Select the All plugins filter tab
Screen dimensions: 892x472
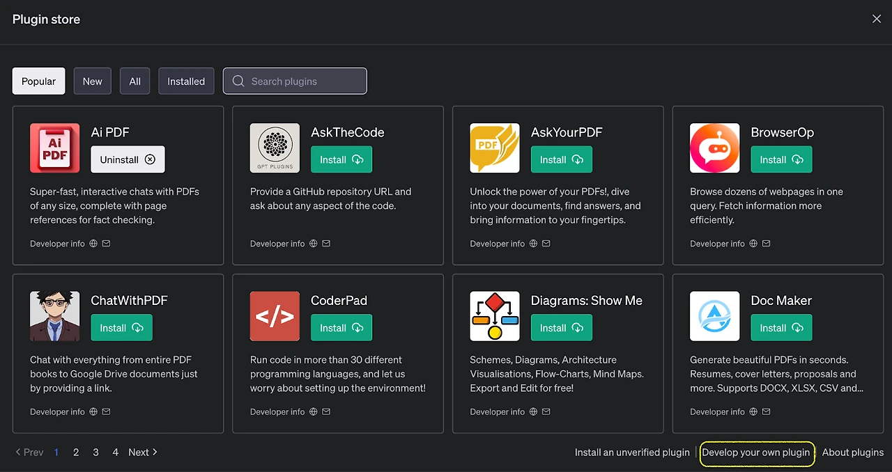[x=134, y=81]
